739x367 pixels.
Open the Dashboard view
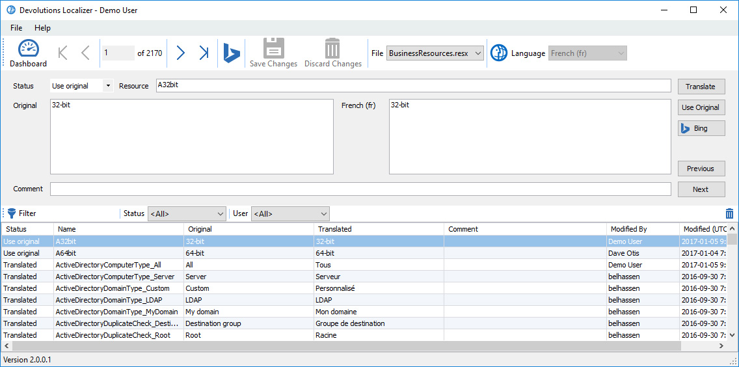(x=28, y=53)
